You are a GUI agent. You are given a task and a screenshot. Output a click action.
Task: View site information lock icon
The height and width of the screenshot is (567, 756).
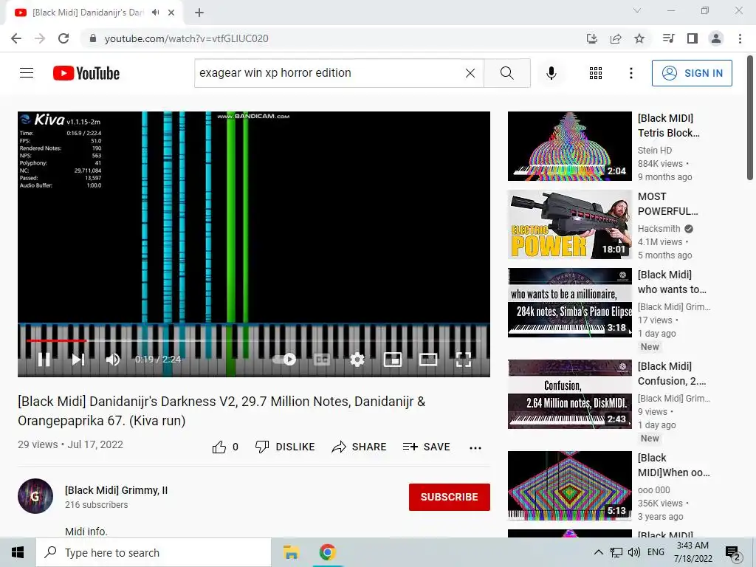click(x=93, y=38)
